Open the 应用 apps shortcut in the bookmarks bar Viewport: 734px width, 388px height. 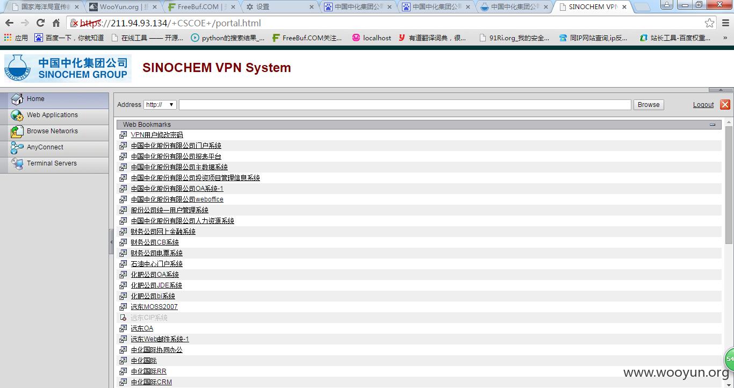[x=16, y=38]
